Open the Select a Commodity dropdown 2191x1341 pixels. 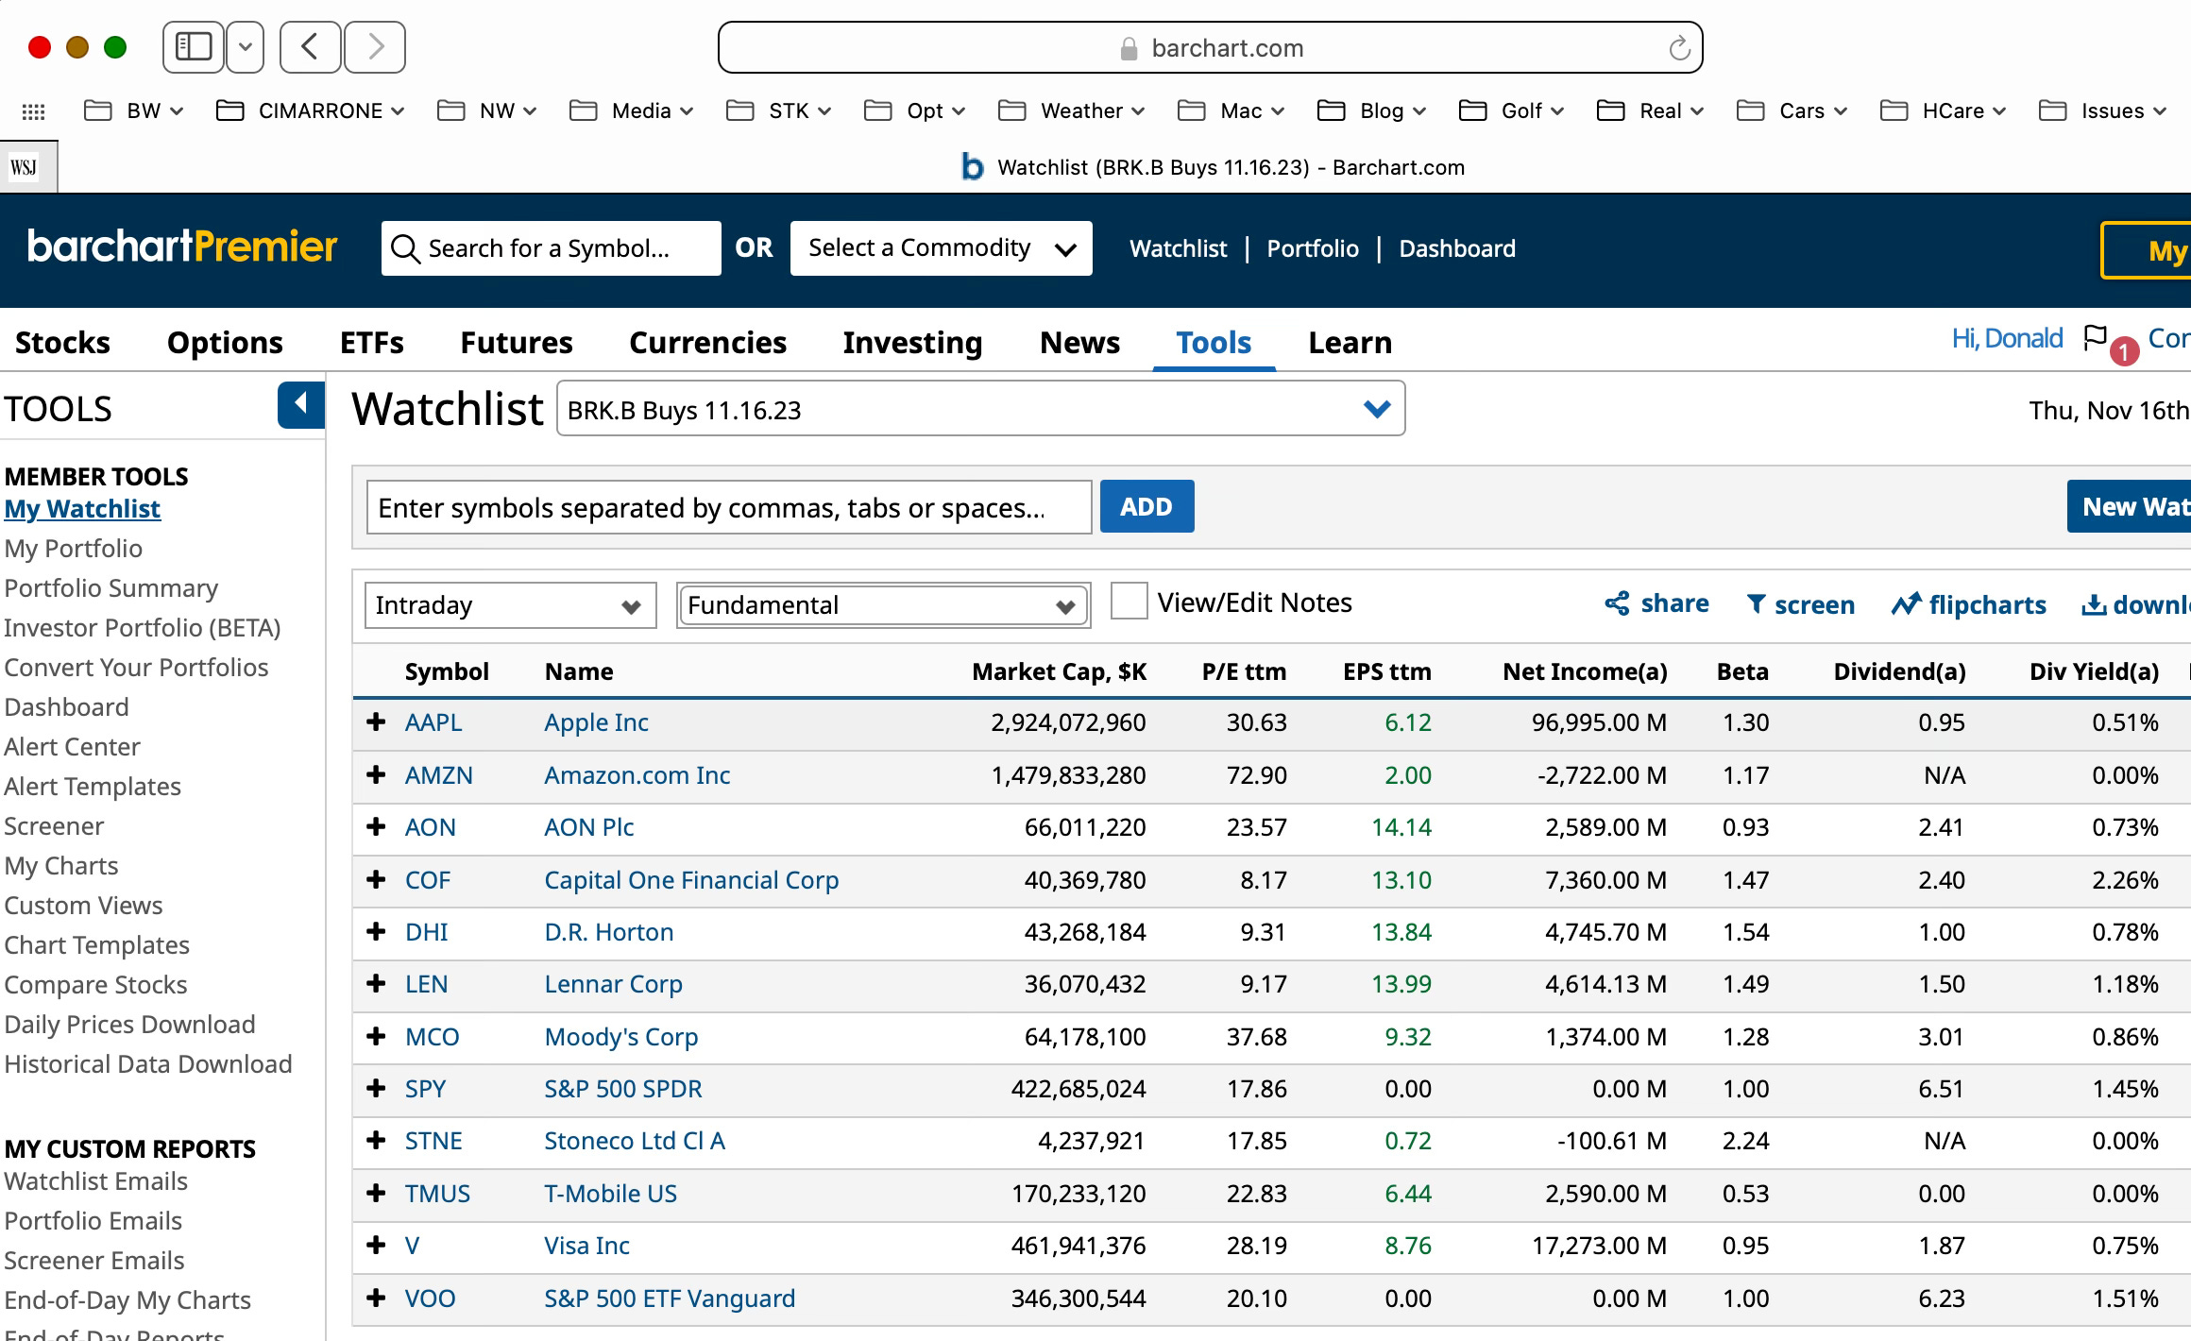[x=941, y=248]
